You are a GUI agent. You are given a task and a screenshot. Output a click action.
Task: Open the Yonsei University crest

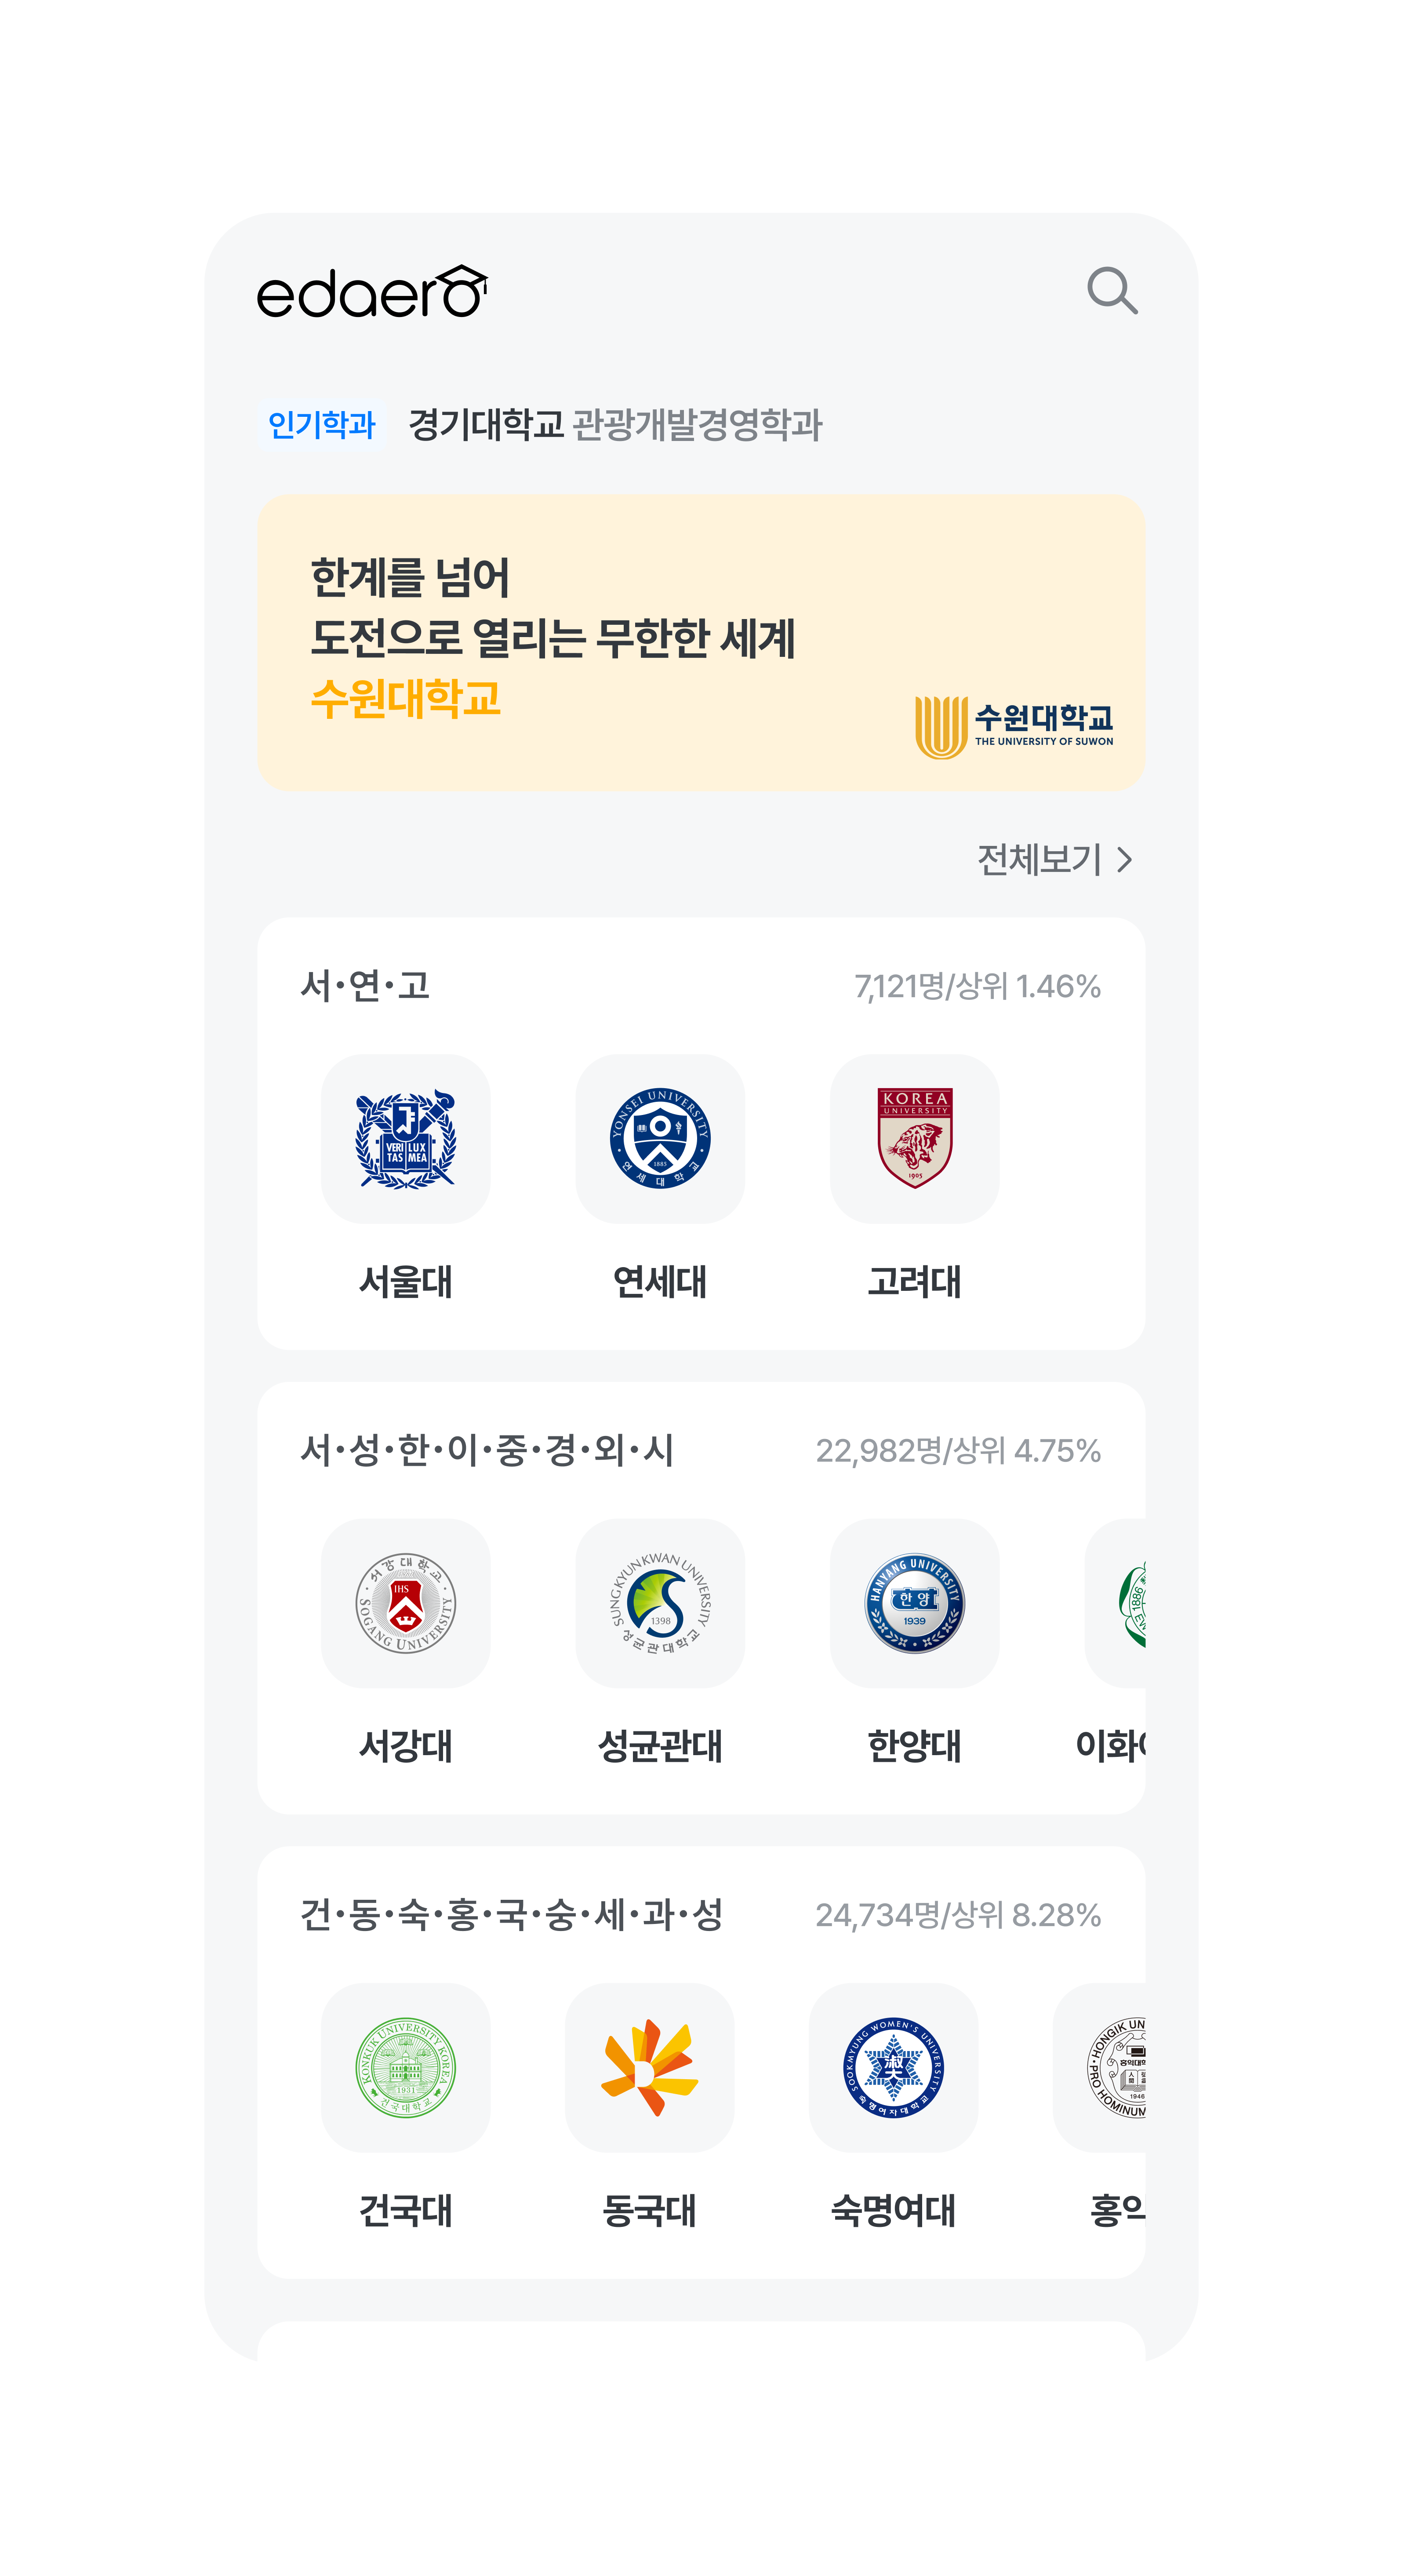click(x=660, y=1139)
